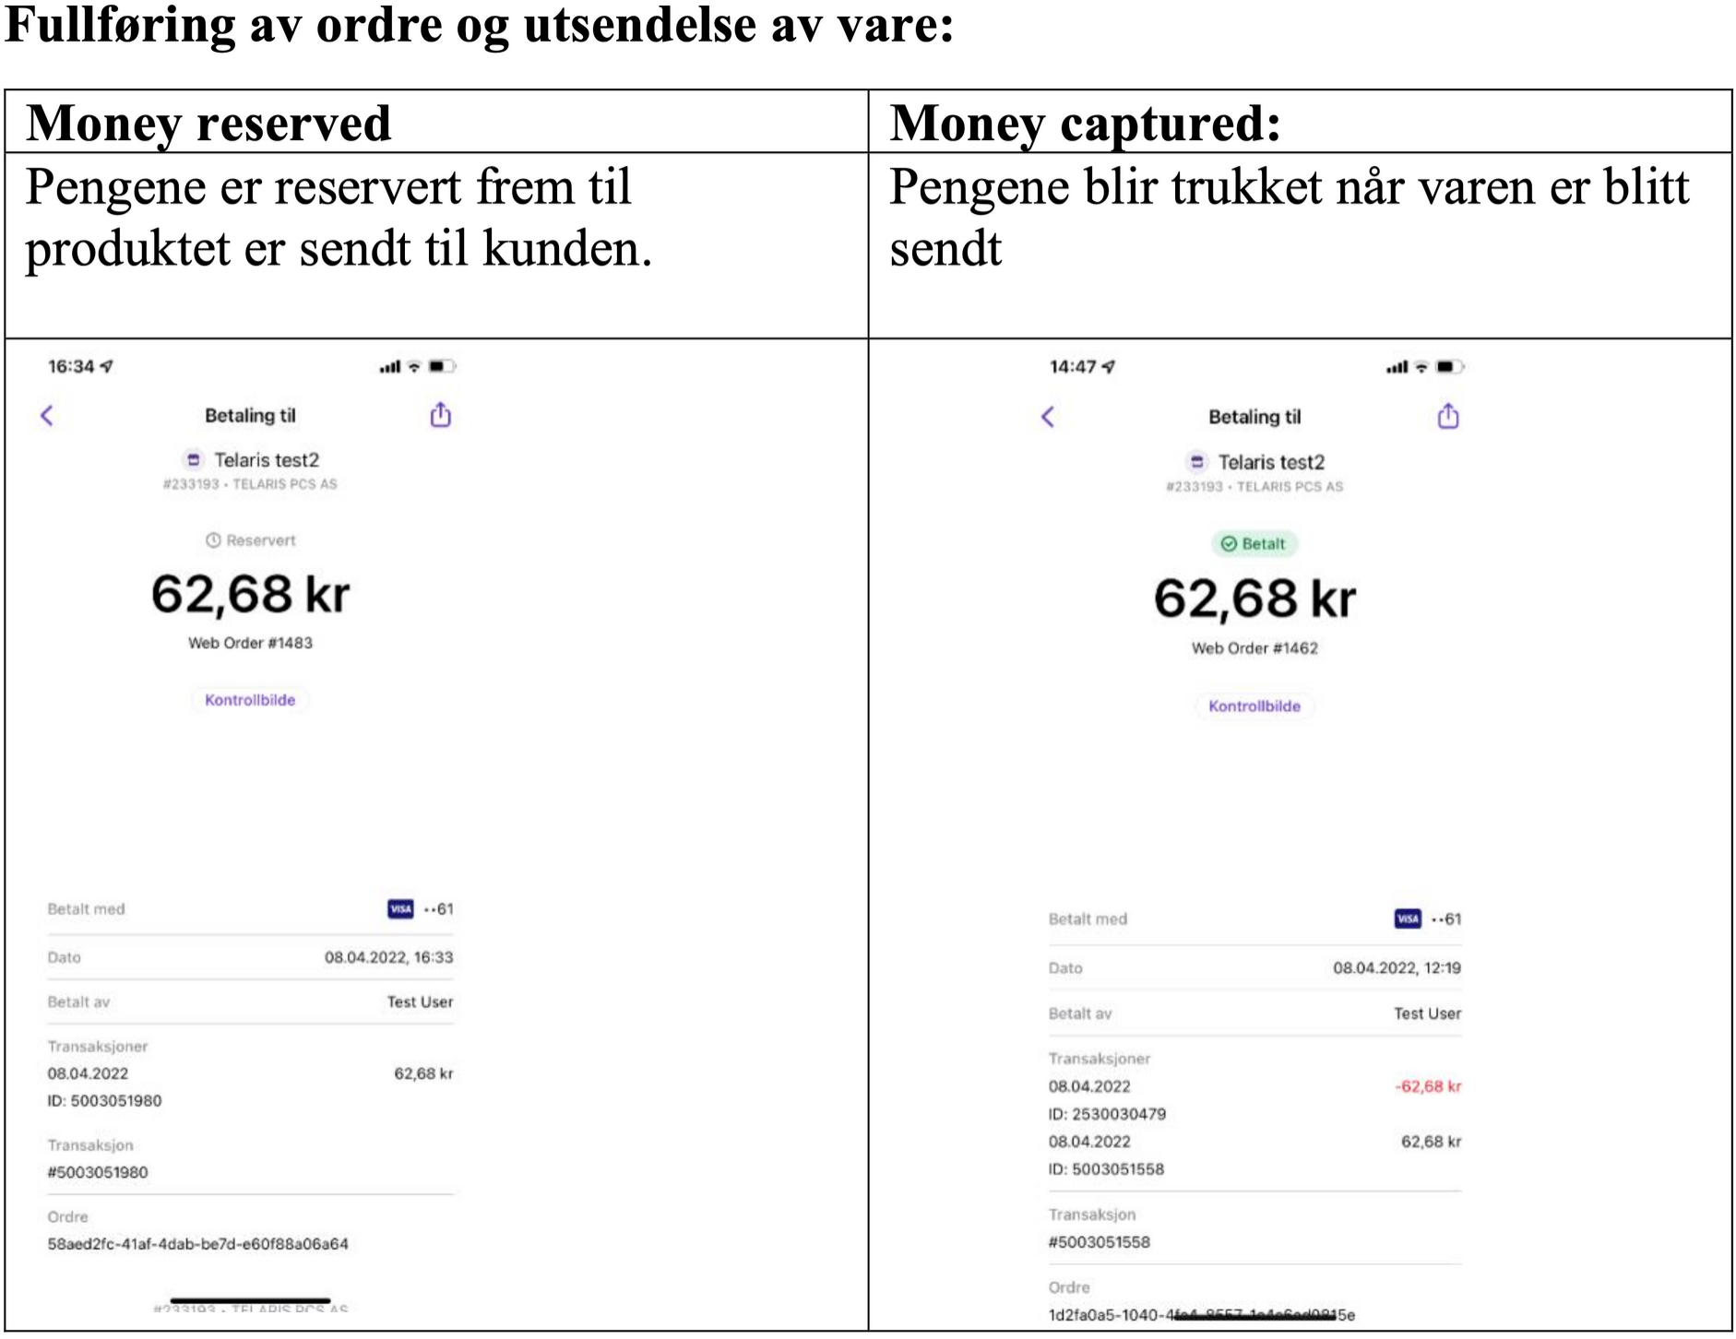The height and width of the screenshot is (1339, 1736).
Task: Tap the back chevron on left phone screen
Action: 47,416
